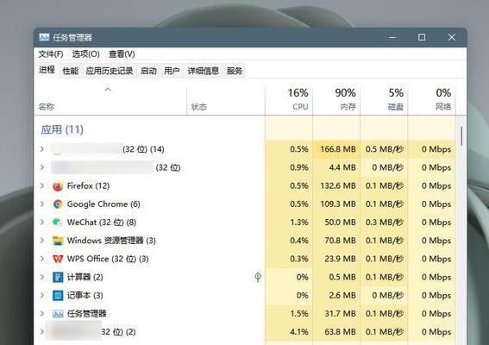This screenshot has height=345, width=489.
Task: Click the Firefox app icon
Action: (58, 186)
